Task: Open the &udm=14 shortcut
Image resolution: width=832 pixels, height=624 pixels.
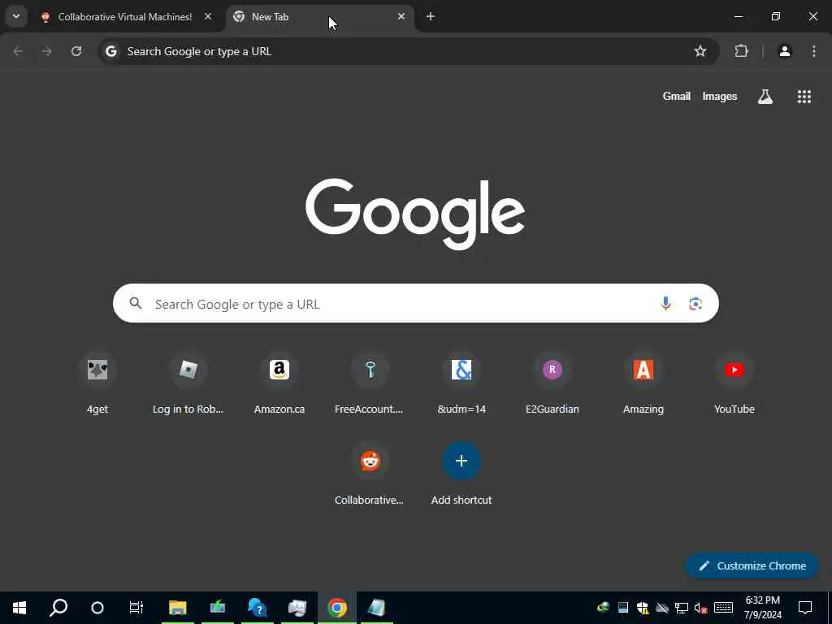Action: coord(461,382)
